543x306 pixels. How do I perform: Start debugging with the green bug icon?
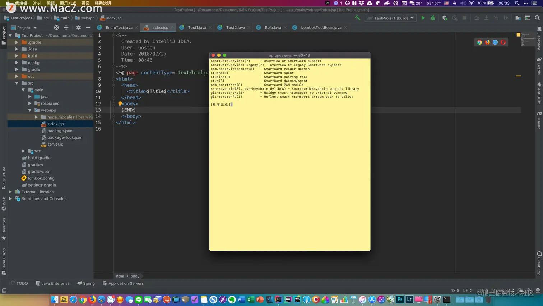point(433,18)
